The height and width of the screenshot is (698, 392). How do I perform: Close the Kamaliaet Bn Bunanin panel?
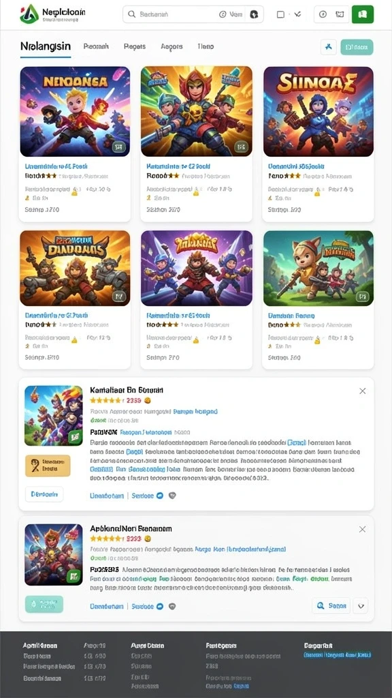[363, 391]
